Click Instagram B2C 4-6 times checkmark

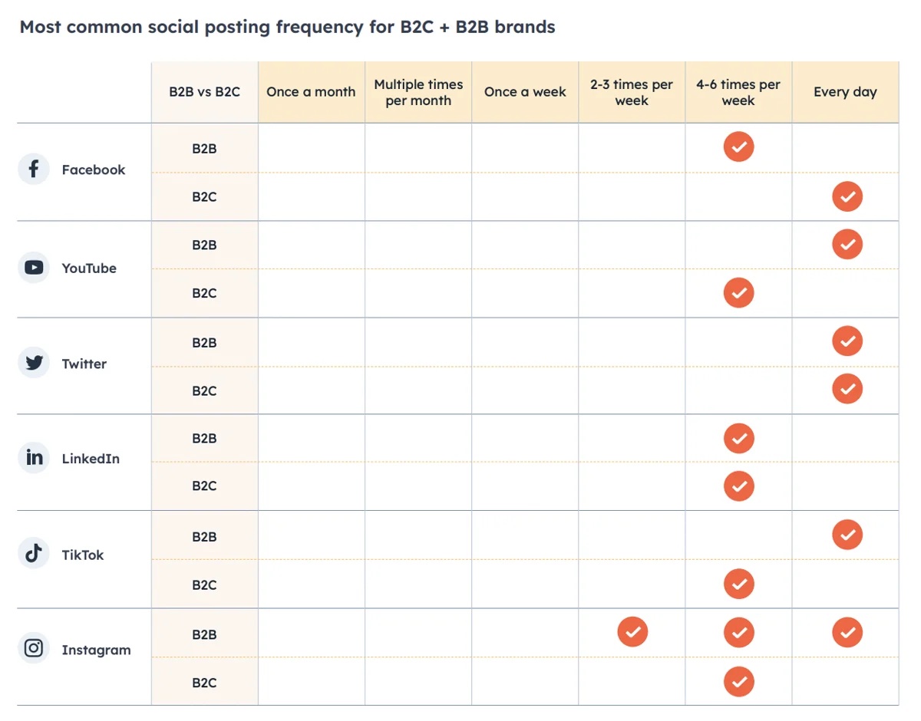(x=738, y=681)
